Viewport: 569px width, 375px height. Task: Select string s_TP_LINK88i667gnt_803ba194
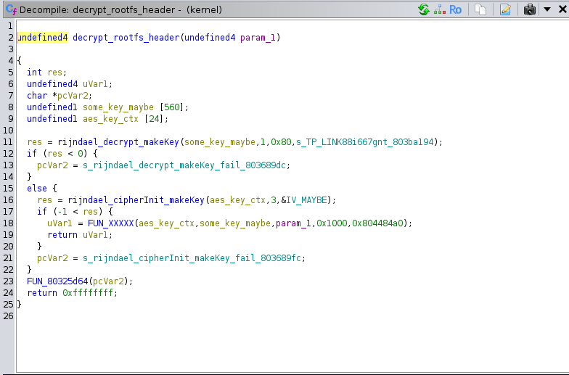[364, 142]
